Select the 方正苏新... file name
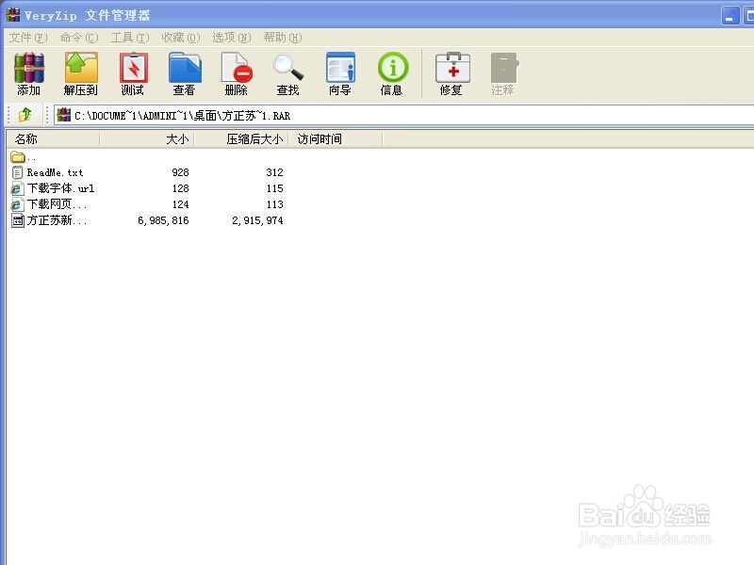Viewport: 754px width, 565px height. point(57,220)
